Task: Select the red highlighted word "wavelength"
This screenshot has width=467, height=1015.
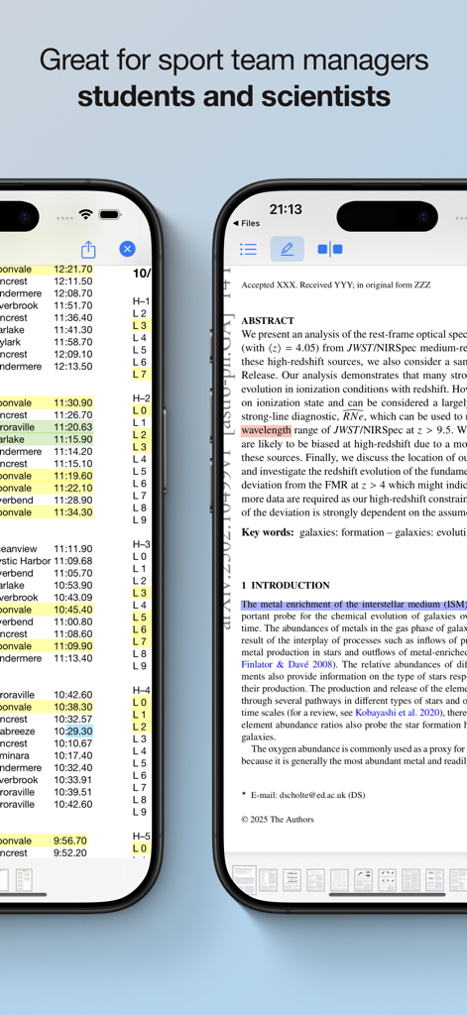Action: point(266,430)
